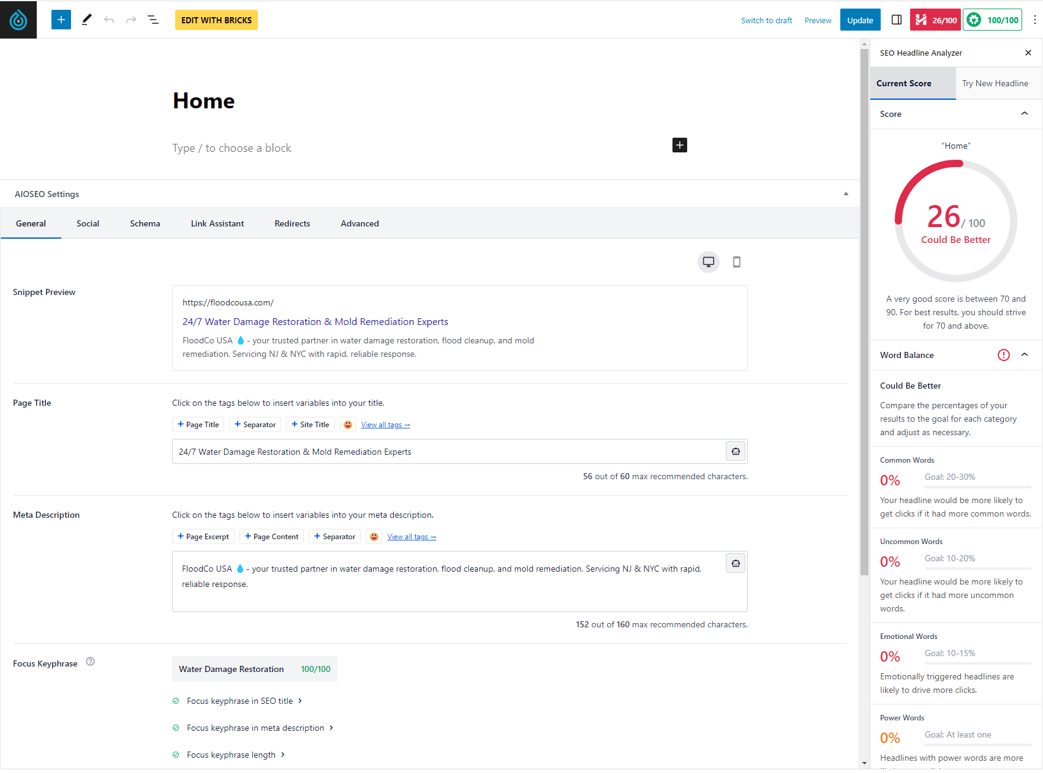Switch to the Social tab
This screenshot has width=1043, height=773.
(x=88, y=223)
